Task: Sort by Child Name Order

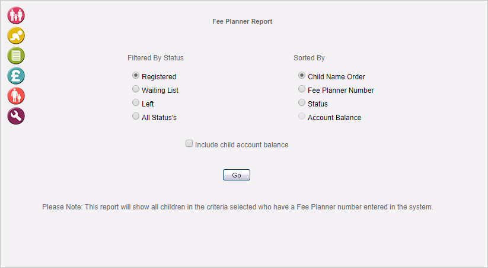Action: (x=302, y=76)
